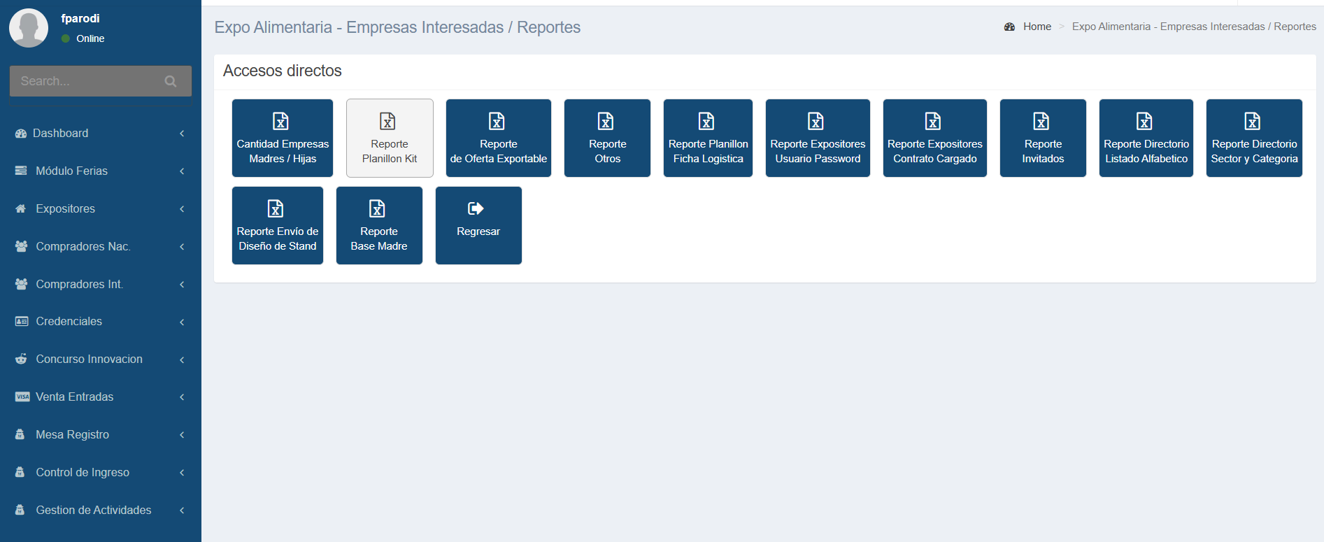Expand the Concurso Innovacion chevron
The width and height of the screenshot is (1324, 542).
[182, 359]
